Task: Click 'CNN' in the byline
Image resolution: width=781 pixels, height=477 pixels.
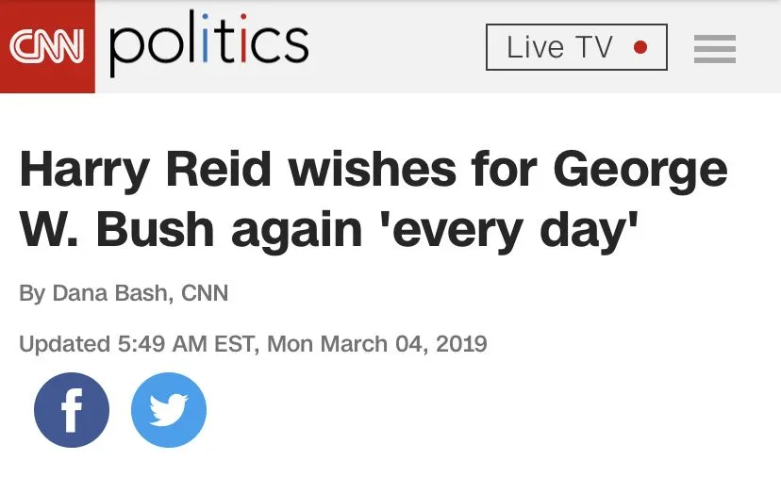Action: click(x=205, y=293)
